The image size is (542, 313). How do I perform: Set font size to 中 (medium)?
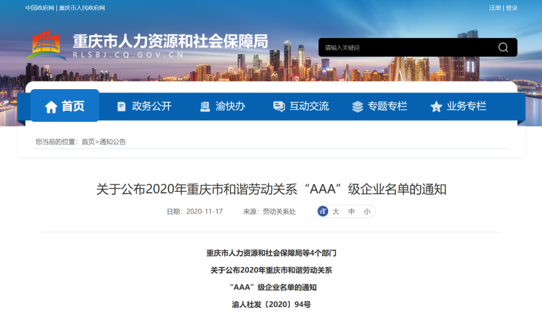click(x=352, y=211)
